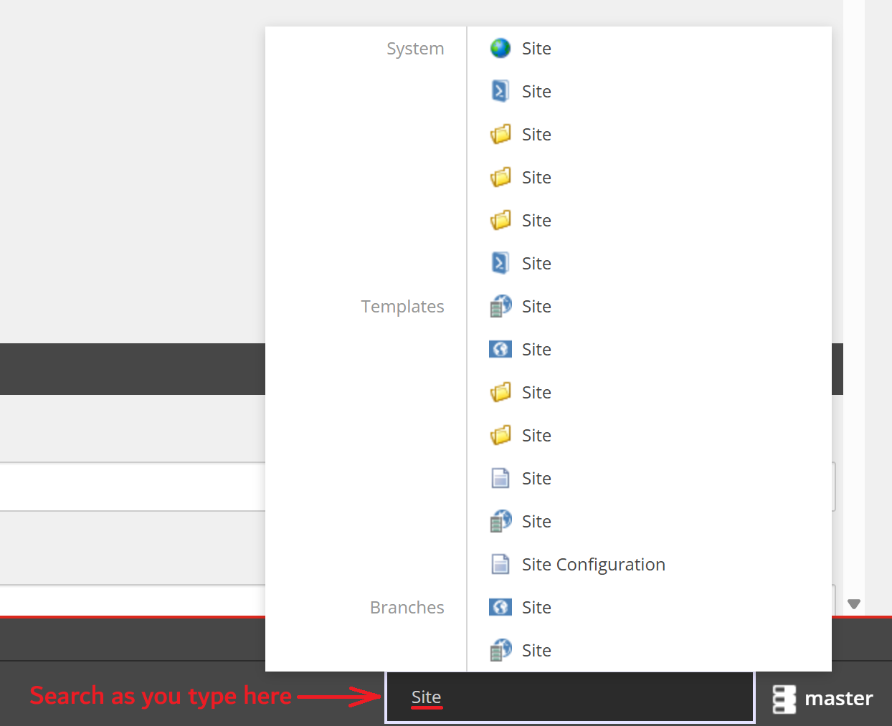Viewport: 892px width, 726px height.
Task: Open folder Site result directly above second script result
Action: point(649,220)
